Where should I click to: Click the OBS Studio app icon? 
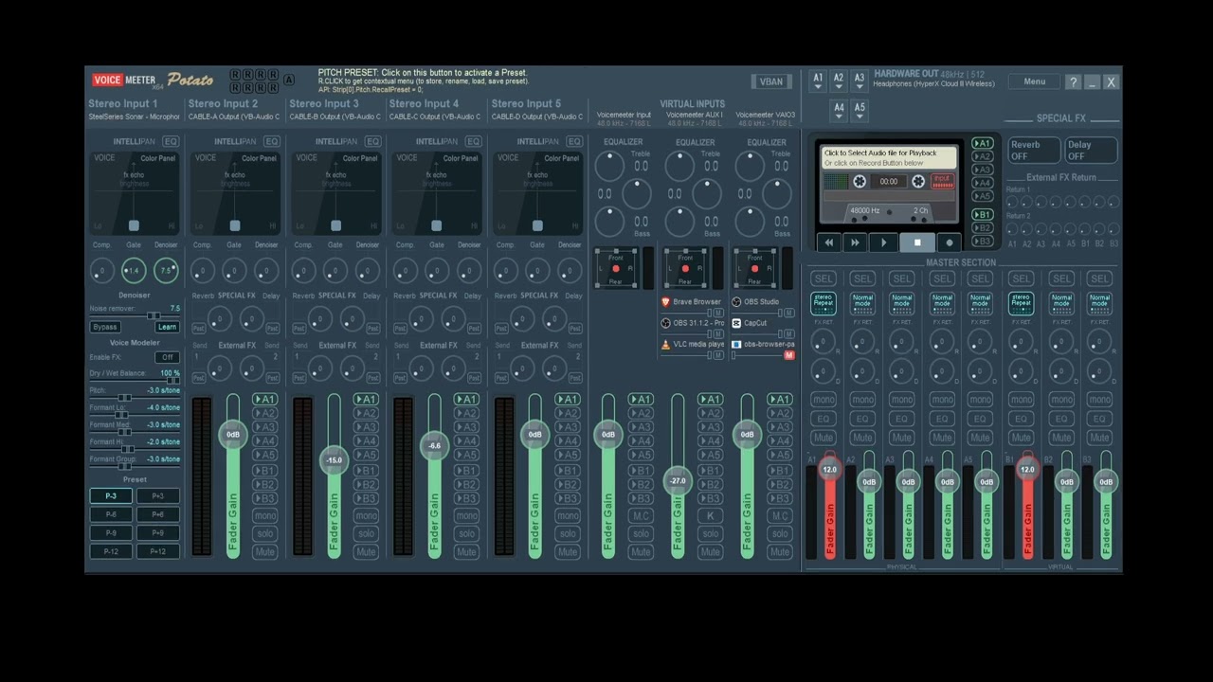[x=736, y=302]
